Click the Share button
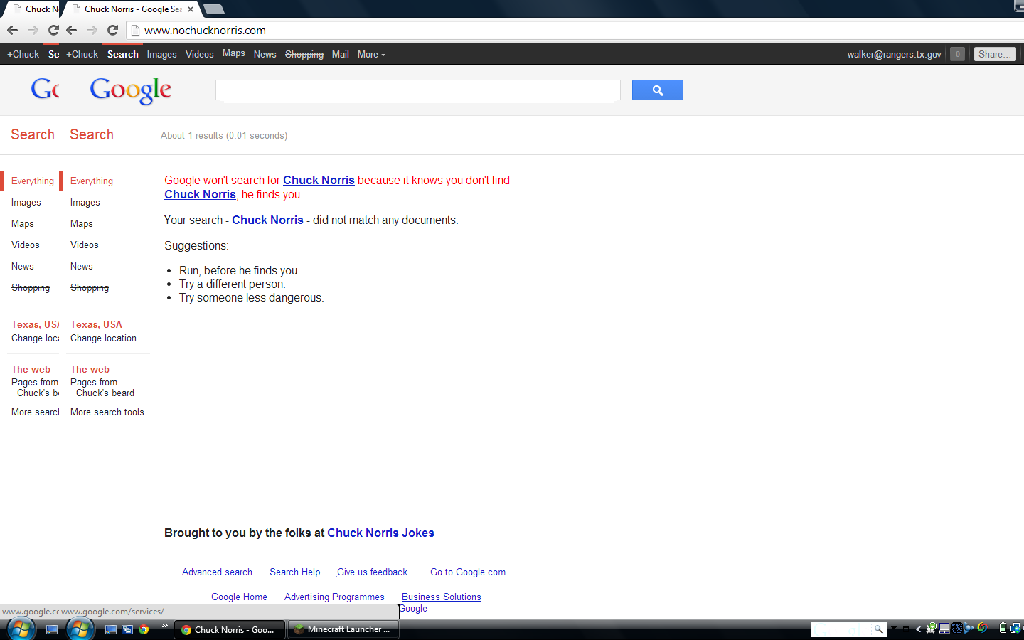 pyautogui.click(x=994, y=54)
